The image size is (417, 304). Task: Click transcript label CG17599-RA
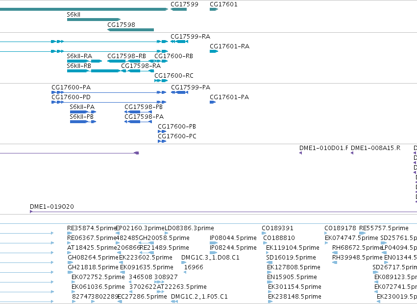tap(191, 36)
